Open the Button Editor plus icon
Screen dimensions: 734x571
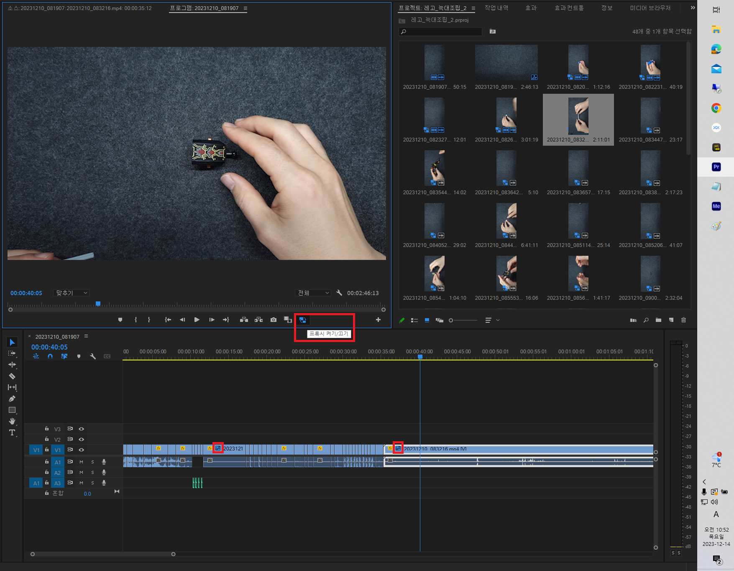click(x=378, y=320)
